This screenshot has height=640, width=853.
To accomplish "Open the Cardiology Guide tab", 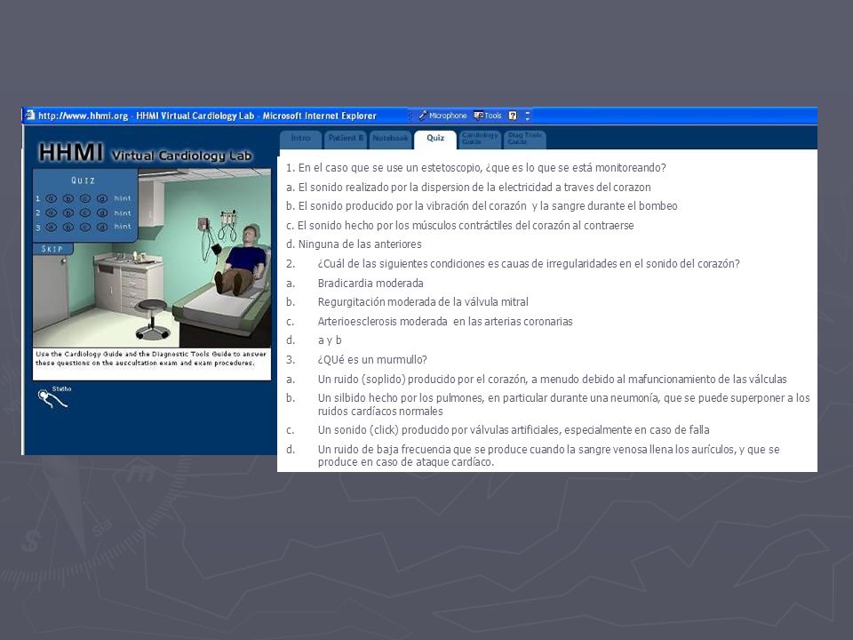I will (480, 139).
